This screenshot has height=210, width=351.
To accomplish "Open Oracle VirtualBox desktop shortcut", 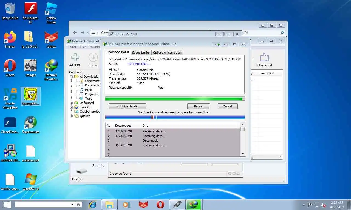I will [10, 98].
